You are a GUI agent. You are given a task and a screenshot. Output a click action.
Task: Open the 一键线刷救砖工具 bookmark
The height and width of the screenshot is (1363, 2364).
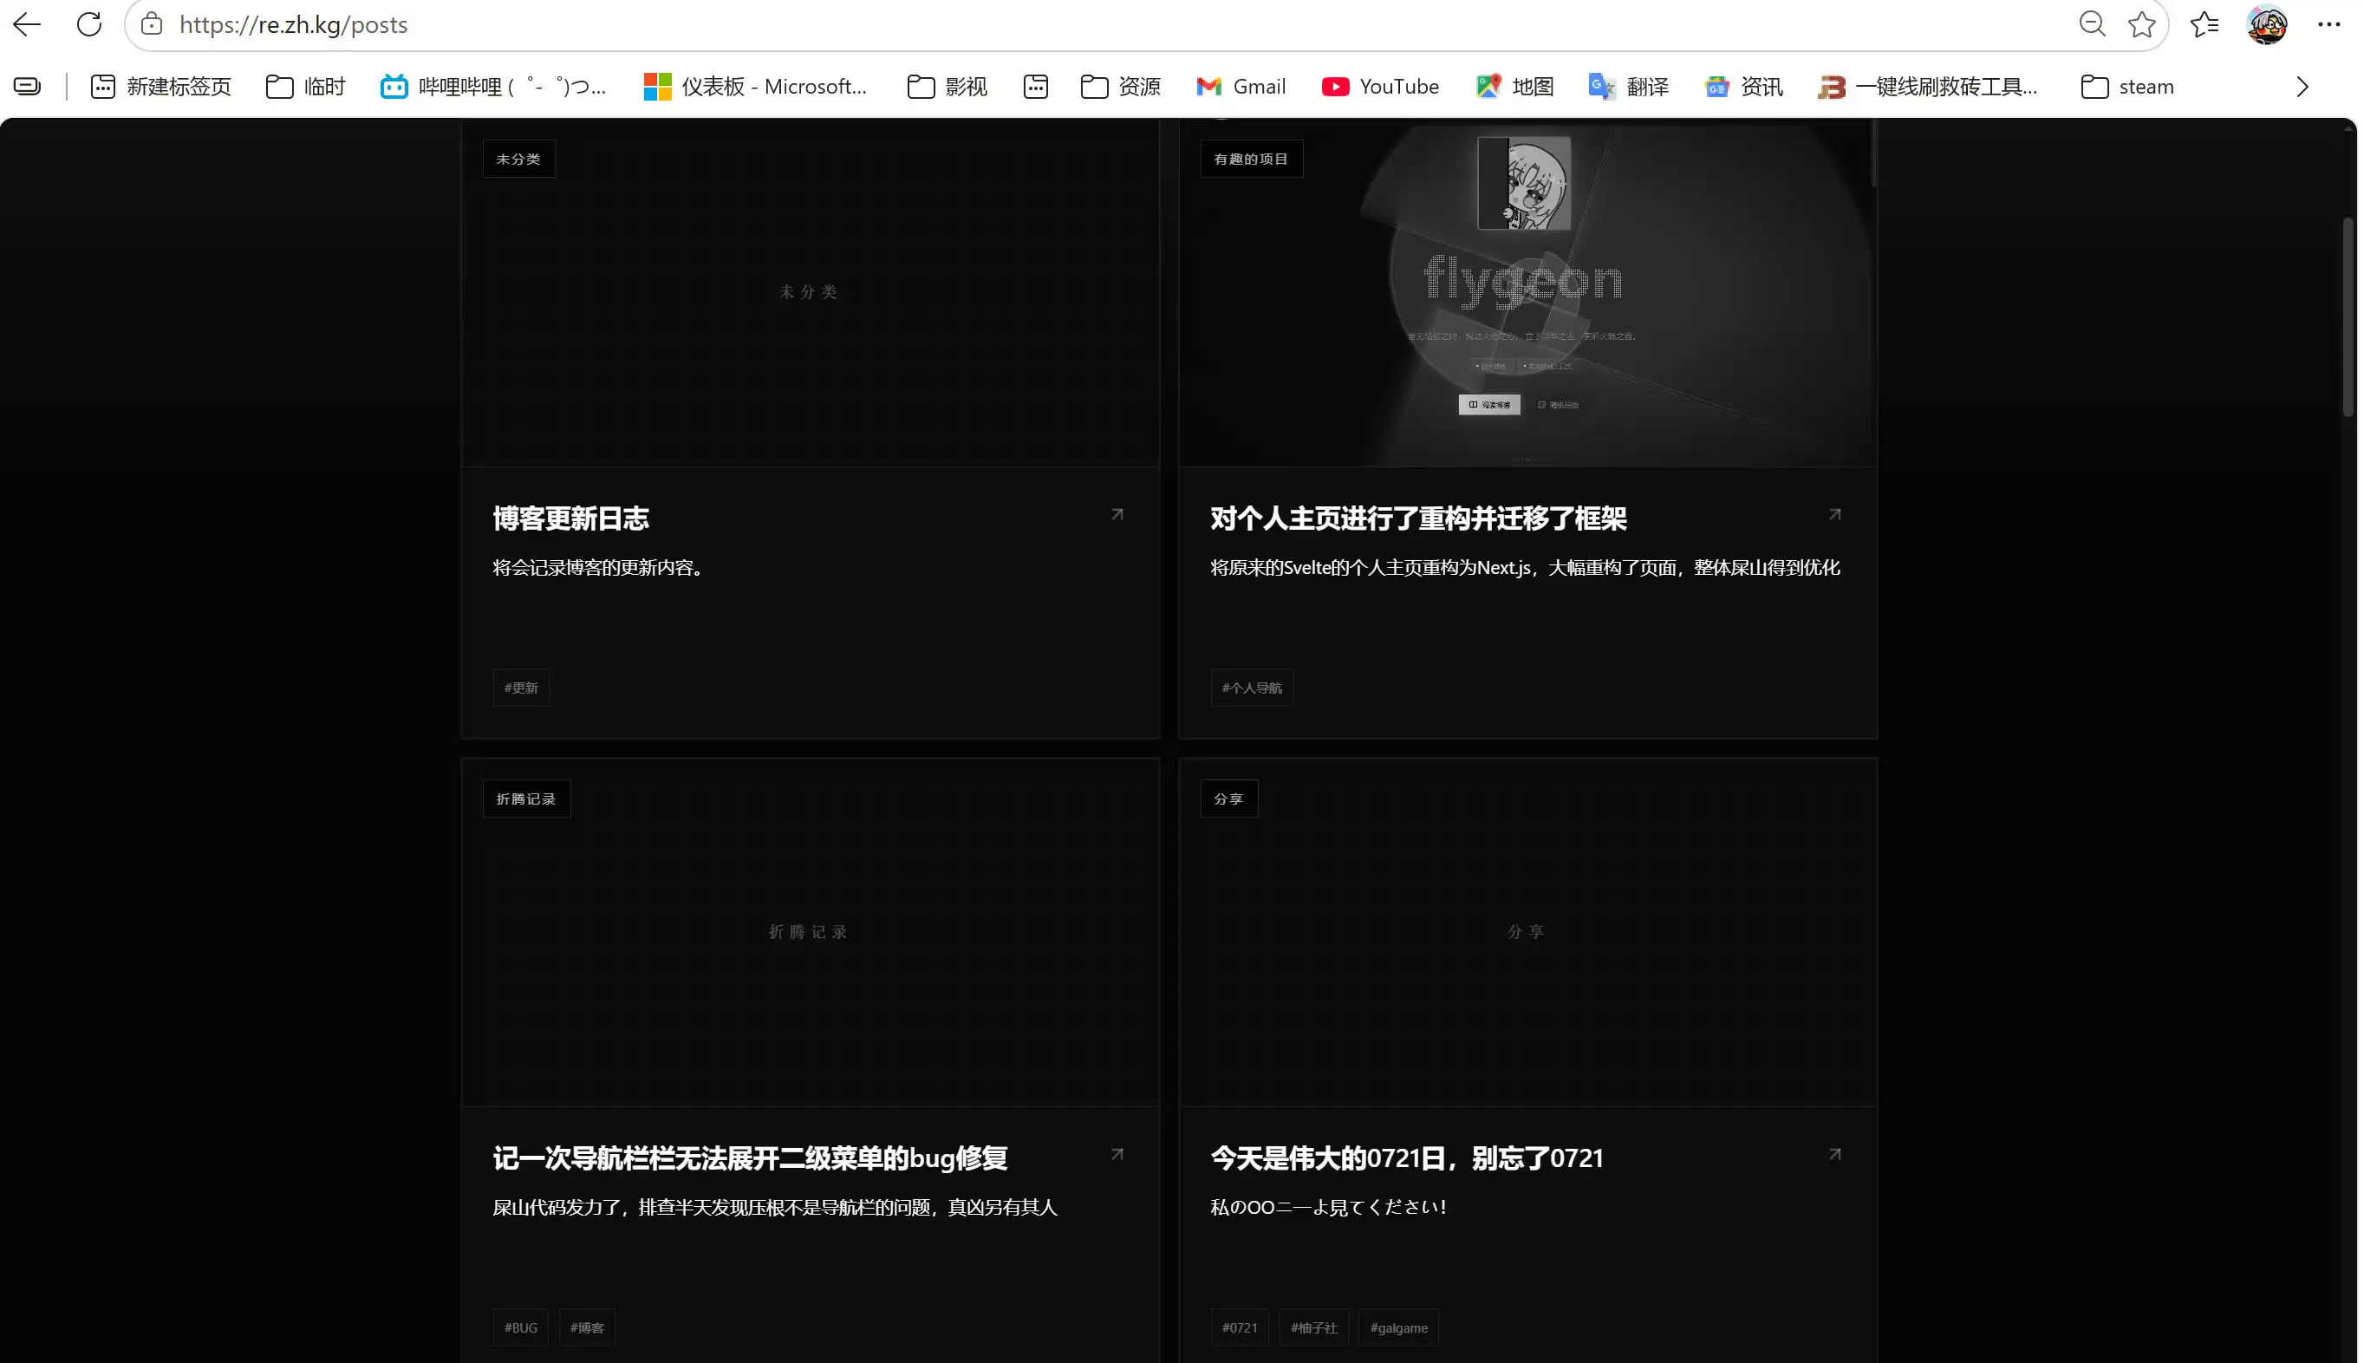[x=1927, y=86]
